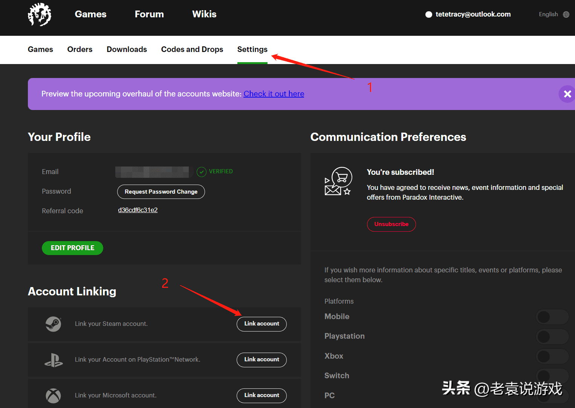Open Games in the top black bar
575x408 pixels.
coord(90,14)
